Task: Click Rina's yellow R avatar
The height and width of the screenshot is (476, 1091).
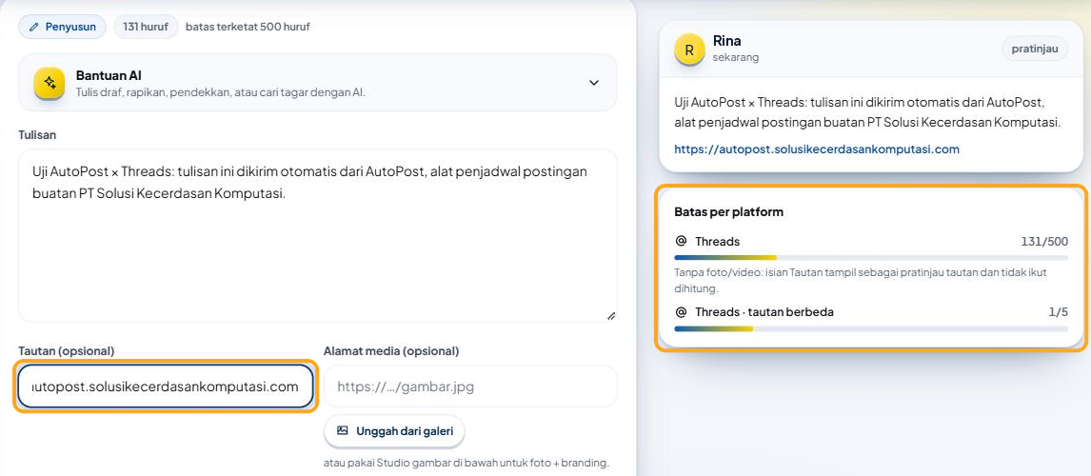Action: pyautogui.click(x=689, y=50)
